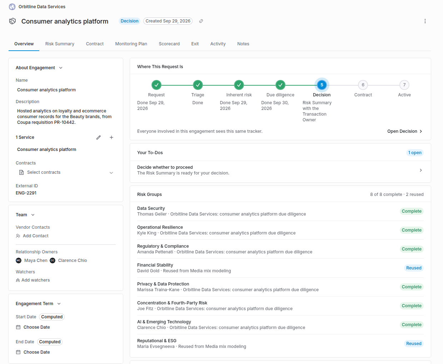Open the Monitoring Plan tab

(131, 44)
